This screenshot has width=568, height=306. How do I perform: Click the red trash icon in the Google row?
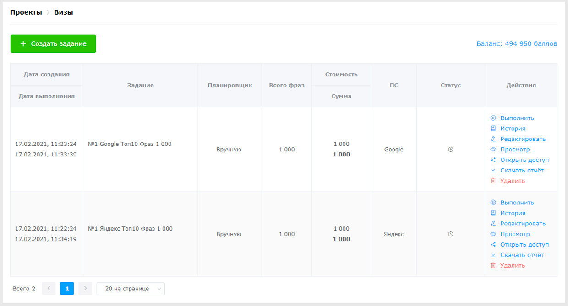coord(493,181)
